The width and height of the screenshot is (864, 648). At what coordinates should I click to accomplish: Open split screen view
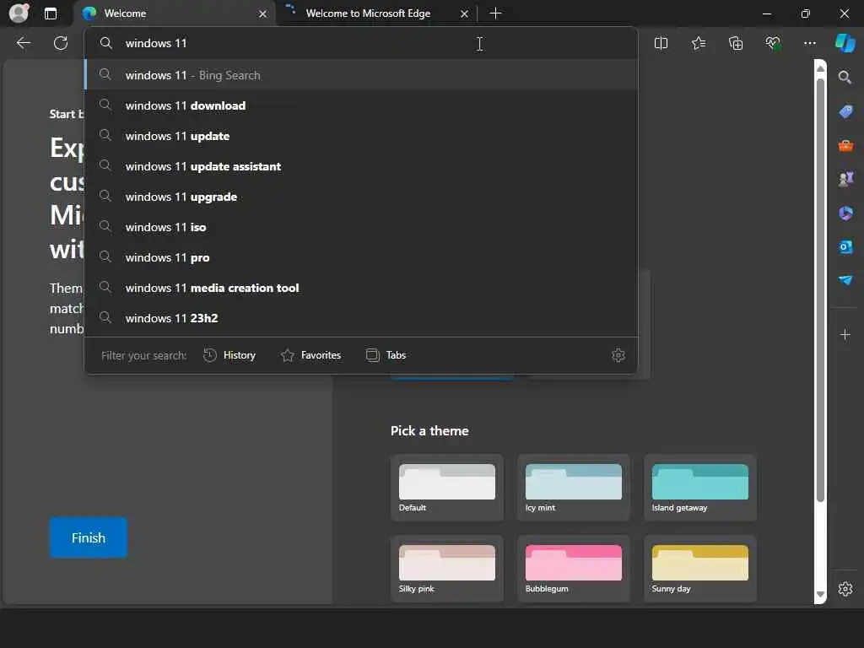[661, 43]
